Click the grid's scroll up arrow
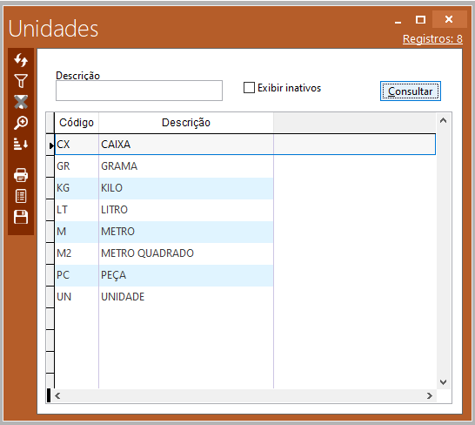 pyautogui.click(x=443, y=120)
